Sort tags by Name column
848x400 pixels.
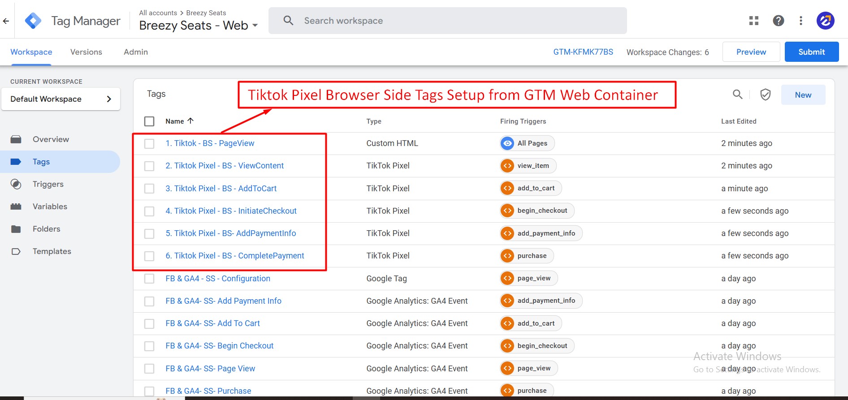pyautogui.click(x=179, y=121)
